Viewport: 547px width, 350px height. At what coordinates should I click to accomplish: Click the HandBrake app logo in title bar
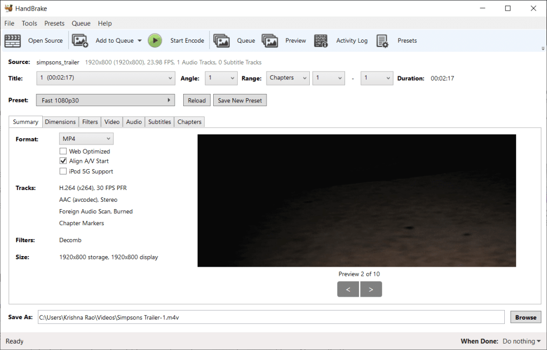click(9, 8)
